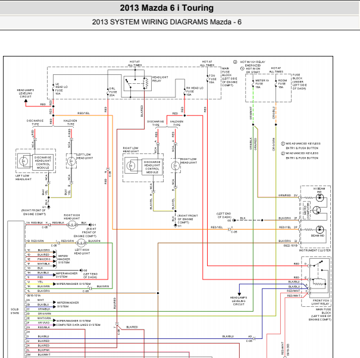The height and width of the screenshot is (358, 360).
Task: Click the Right High Headlight bulb symbol
Action: click(x=72, y=225)
